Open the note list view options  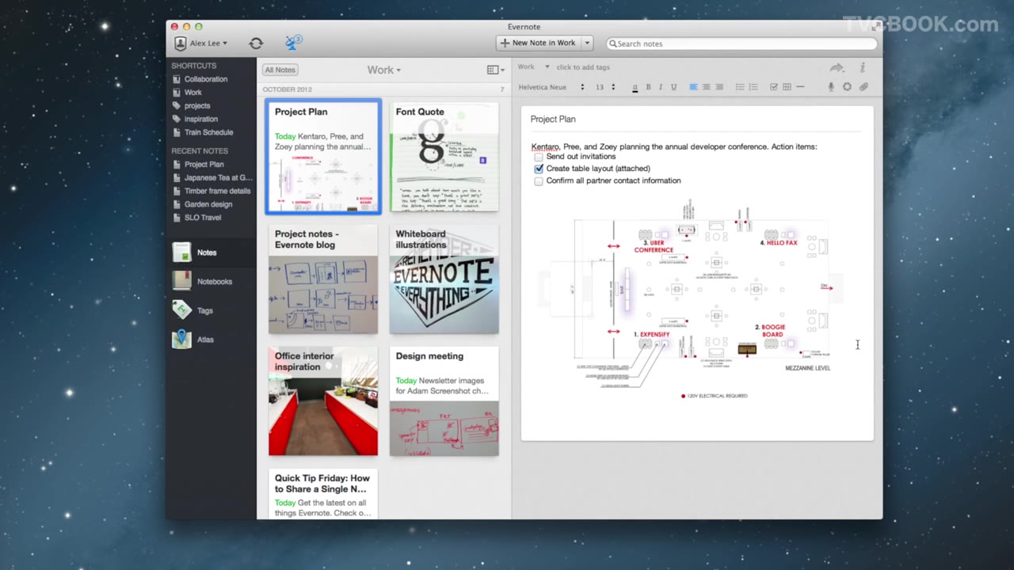pos(495,70)
